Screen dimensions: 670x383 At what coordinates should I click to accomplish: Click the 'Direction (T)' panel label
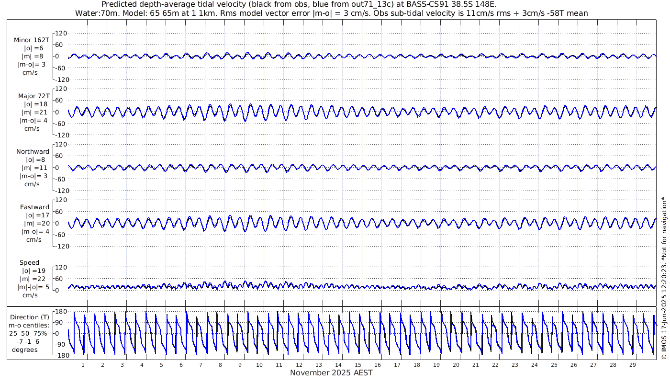(x=30, y=317)
